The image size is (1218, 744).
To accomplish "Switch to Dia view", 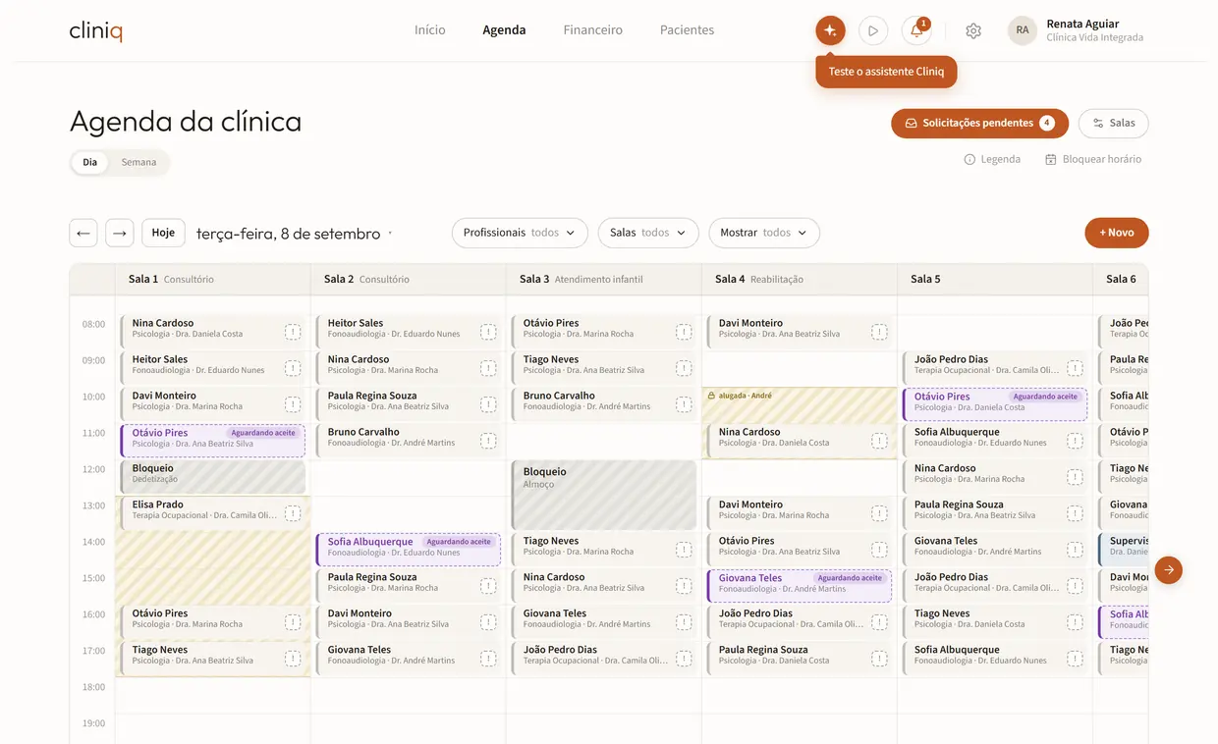I will click(90, 162).
